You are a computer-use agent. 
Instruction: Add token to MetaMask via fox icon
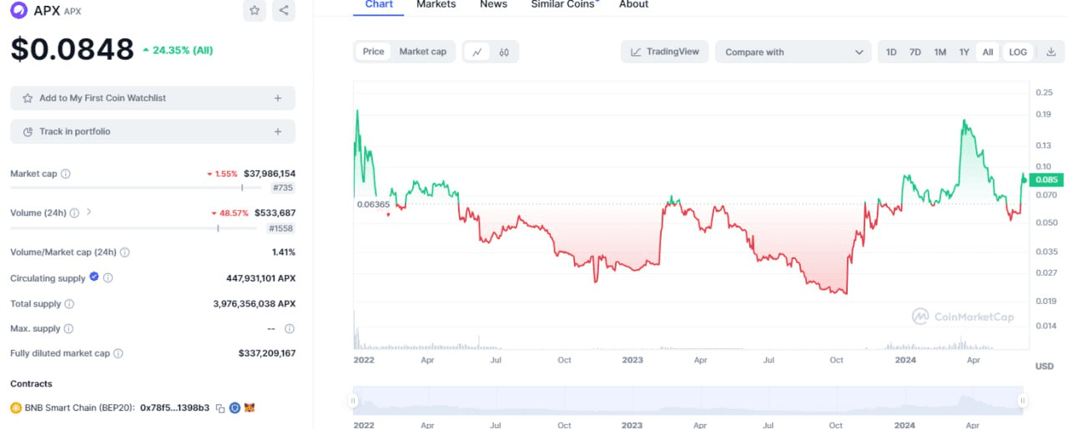[249, 408]
